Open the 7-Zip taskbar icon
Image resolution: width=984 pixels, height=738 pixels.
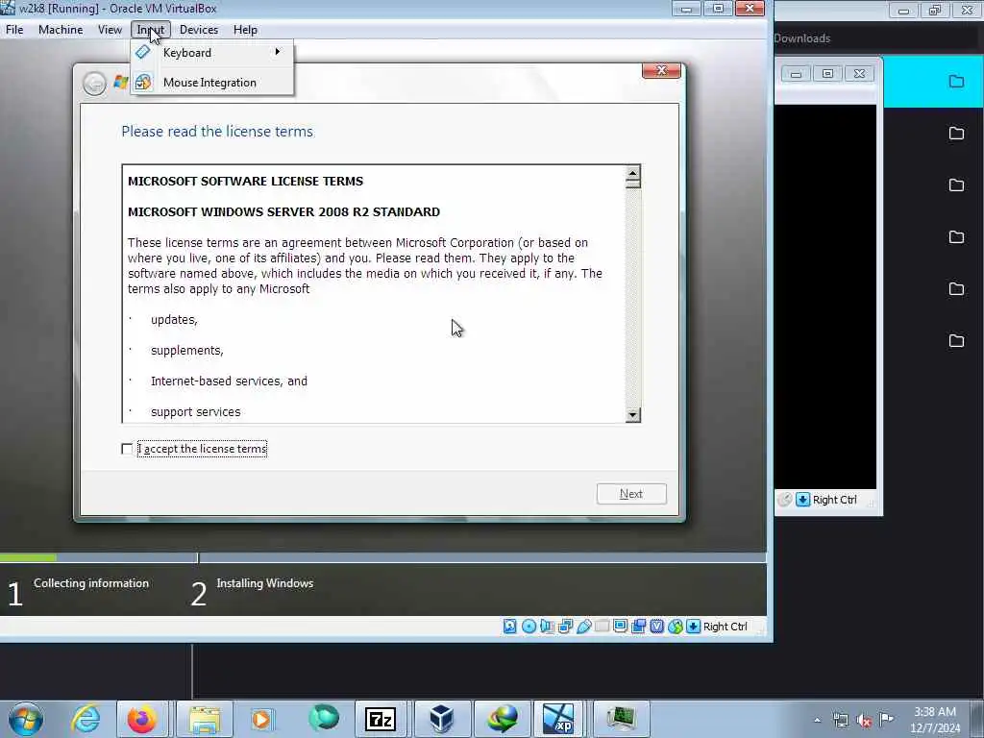[x=381, y=719]
